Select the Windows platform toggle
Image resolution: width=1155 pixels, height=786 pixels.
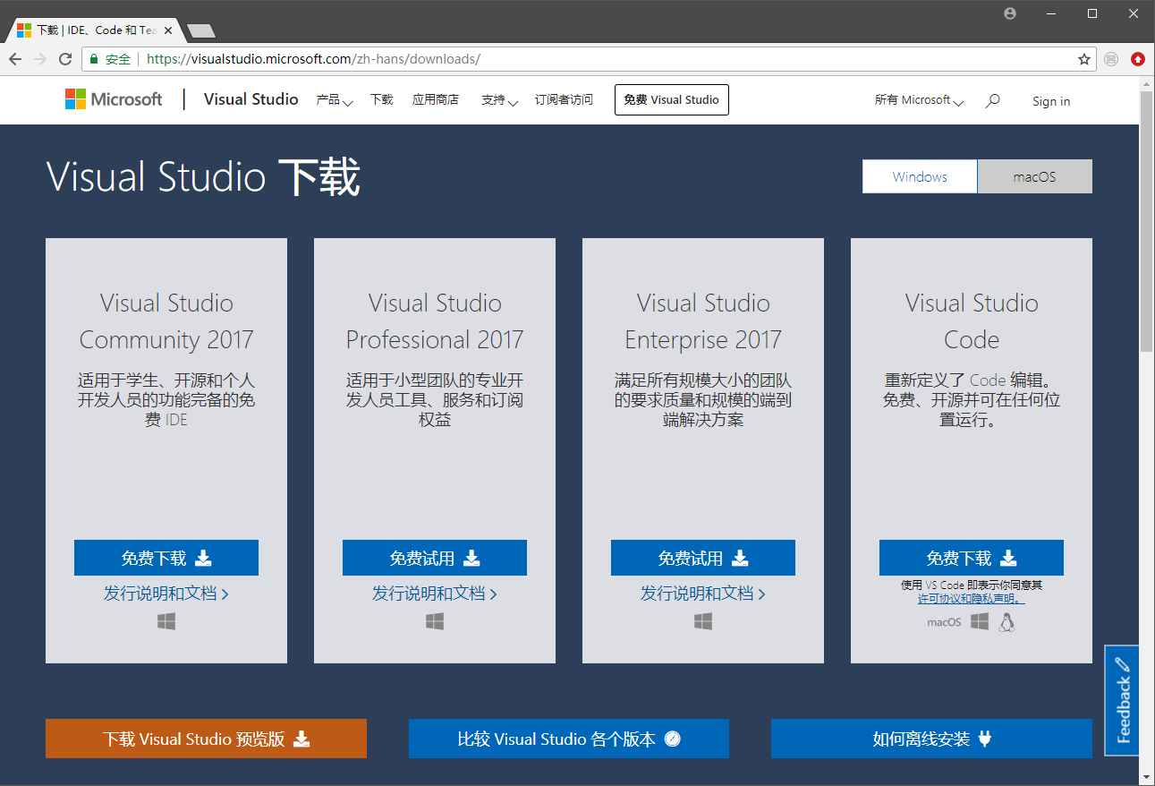(x=920, y=176)
